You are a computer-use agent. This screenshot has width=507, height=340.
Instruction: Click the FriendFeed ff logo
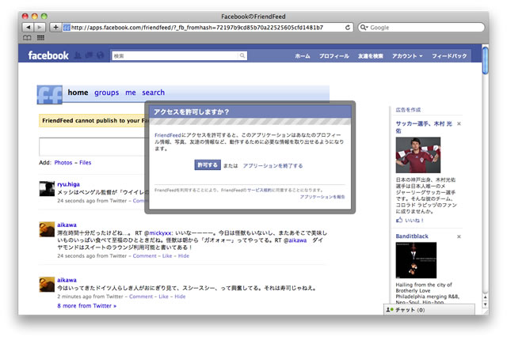49,95
